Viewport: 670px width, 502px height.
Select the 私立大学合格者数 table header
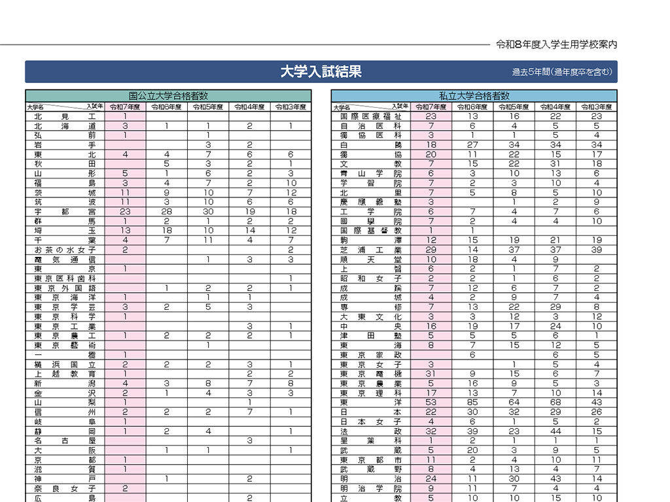474,95
